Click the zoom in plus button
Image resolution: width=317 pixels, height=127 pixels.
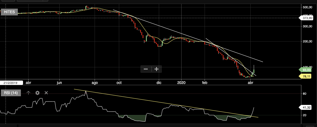[156, 69]
